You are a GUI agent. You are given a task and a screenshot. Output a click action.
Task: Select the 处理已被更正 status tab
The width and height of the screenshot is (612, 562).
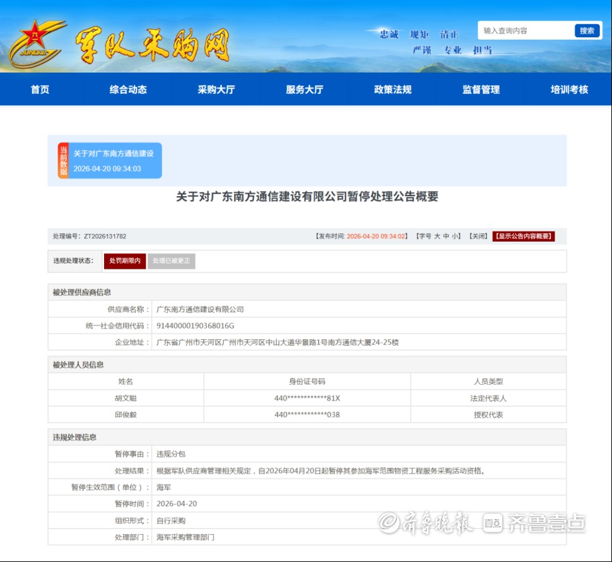(172, 261)
